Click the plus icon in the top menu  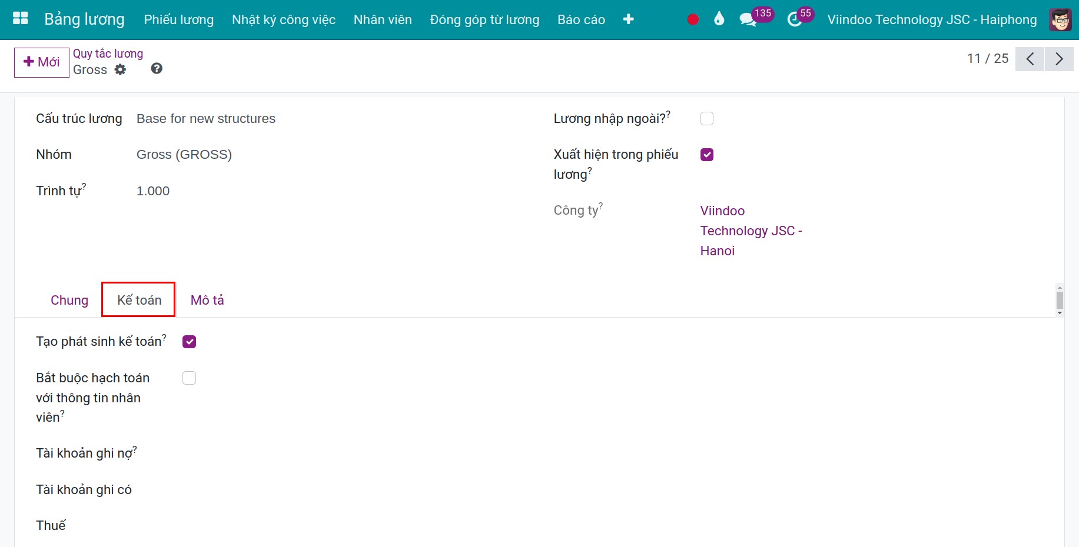(628, 19)
